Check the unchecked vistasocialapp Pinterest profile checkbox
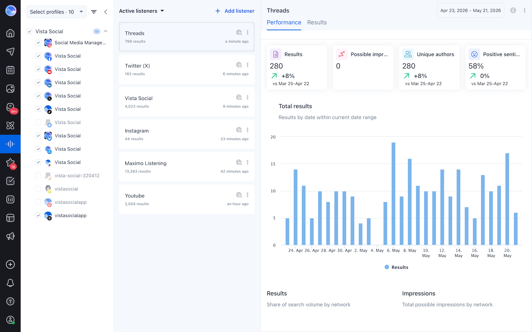 click(38, 202)
